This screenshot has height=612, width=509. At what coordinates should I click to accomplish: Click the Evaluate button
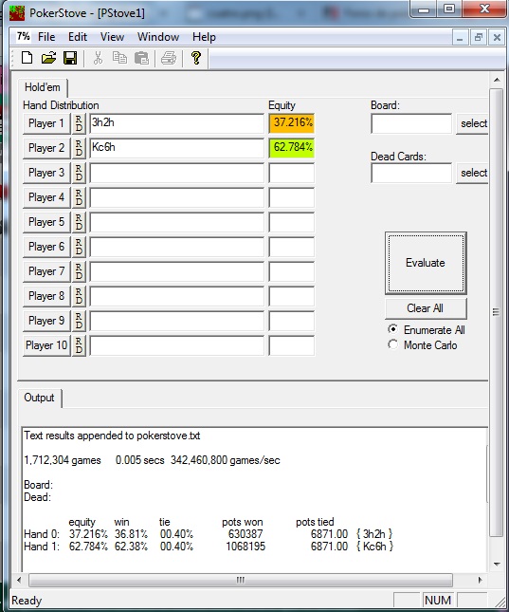[426, 263]
